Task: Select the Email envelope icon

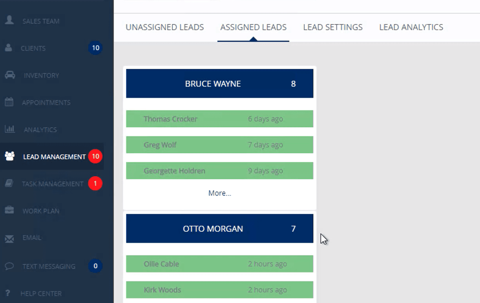Action: (x=9, y=238)
